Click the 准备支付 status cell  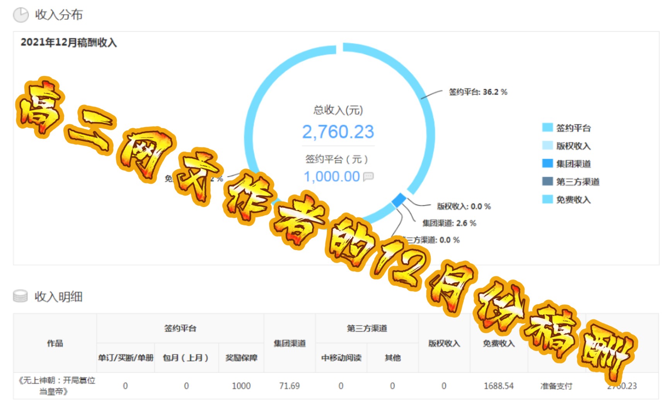(x=556, y=386)
